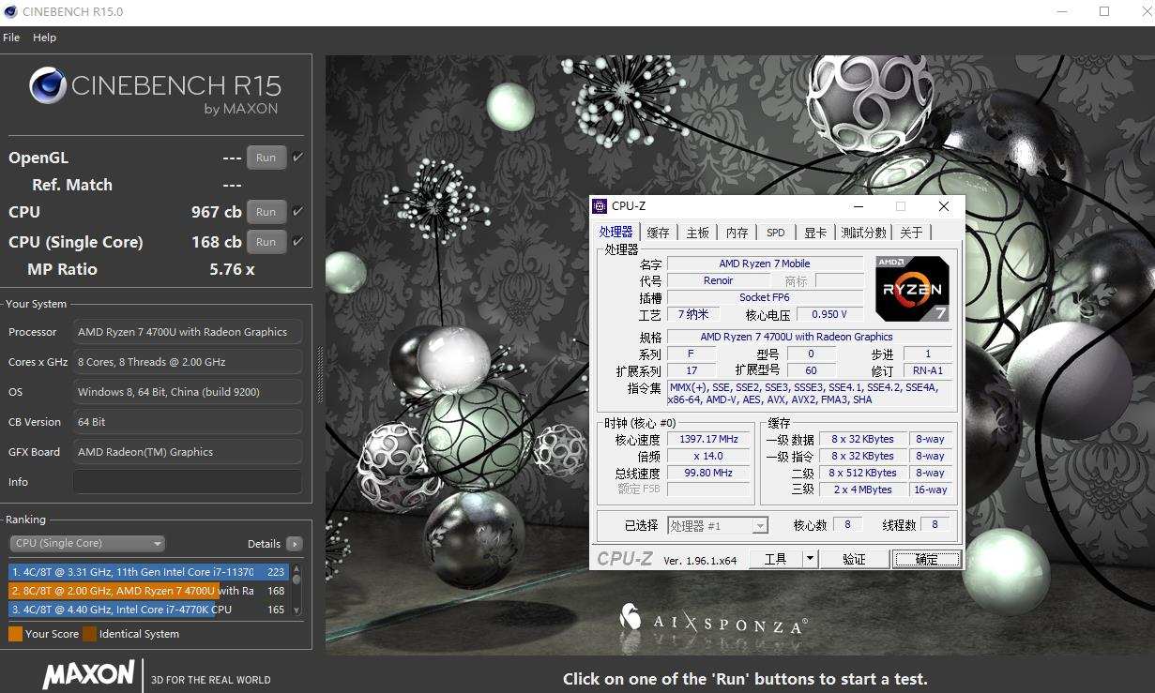Select ranking entry AMD Ryzen 7 4700U
The width and height of the screenshot is (1155, 693).
(149, 591)
